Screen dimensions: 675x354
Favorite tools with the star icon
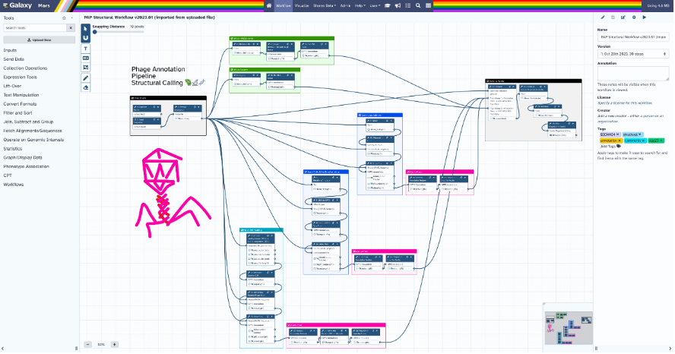point(64,17)
